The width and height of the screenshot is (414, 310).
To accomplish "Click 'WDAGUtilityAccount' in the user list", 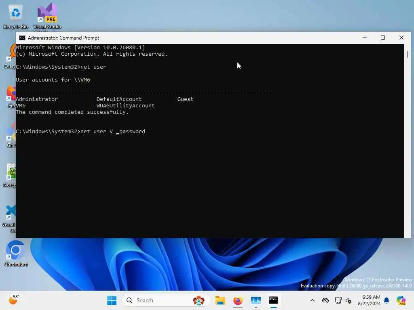I will click(125, 105).
